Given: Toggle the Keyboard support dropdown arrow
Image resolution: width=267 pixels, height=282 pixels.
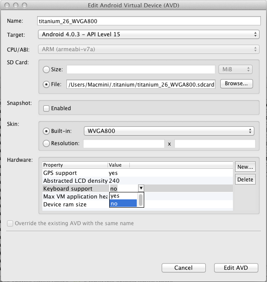Looking at the screenshot, I should pyautogui.click(x=141, y=188).
